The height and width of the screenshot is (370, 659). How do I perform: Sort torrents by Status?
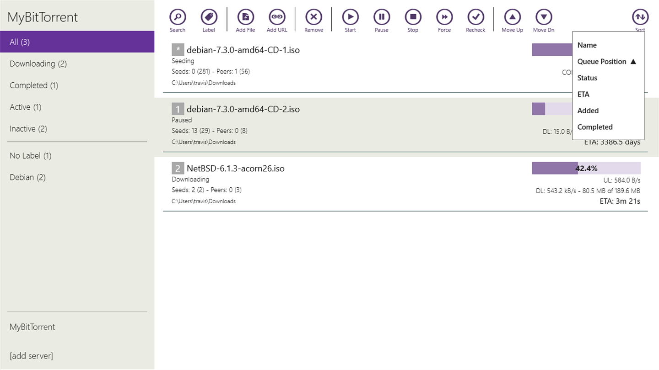pyautogui.click(x=608, y=78)
